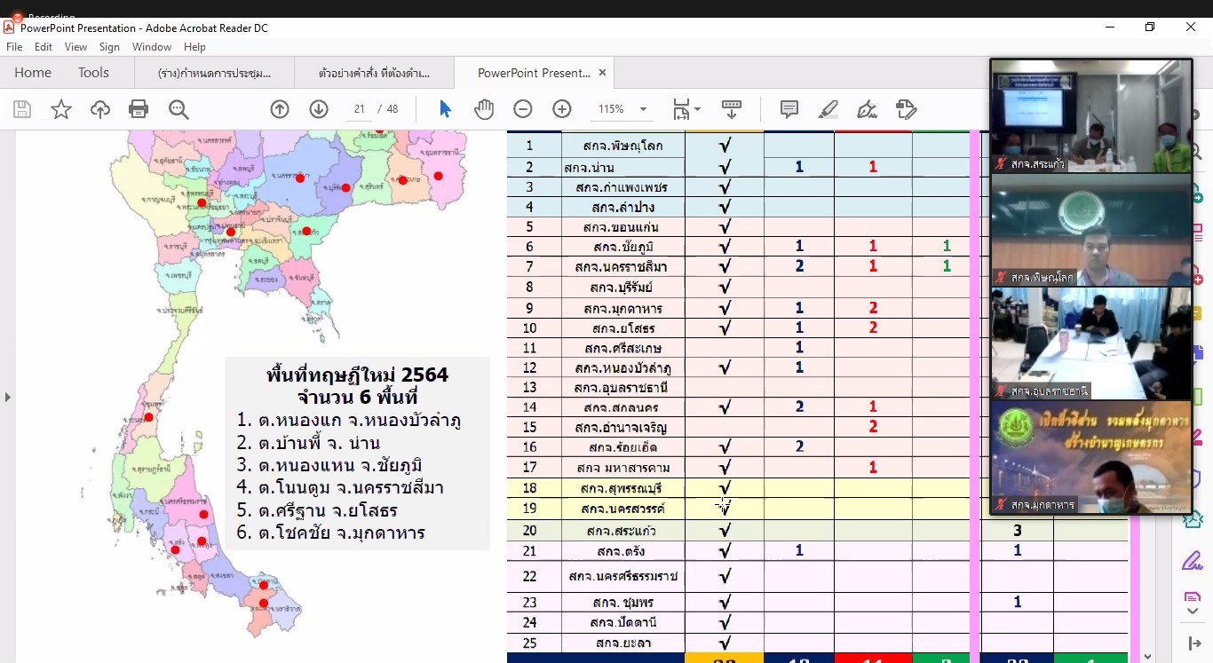Image resolution: width=1213 pixels, height=663 pixels.
Task: Activate the hand pan tool
Action: 484,109
